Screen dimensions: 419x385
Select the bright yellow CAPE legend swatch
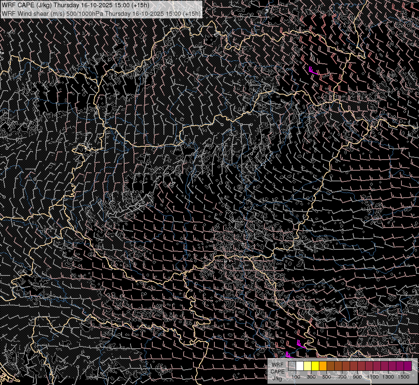coord(315,366)
